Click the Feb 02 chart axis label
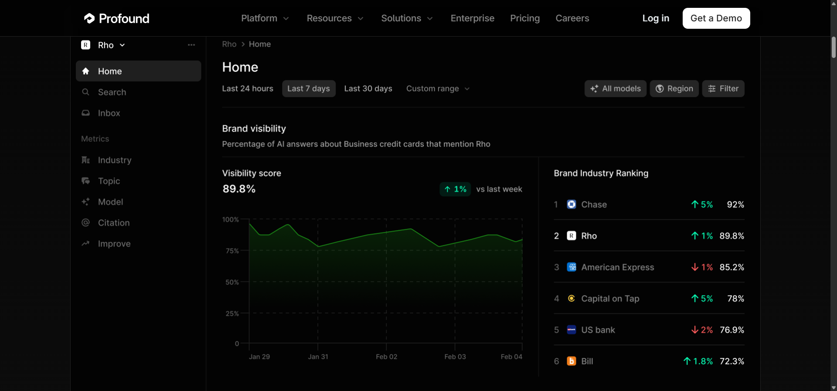Viewport: 837px width, 391px height. tap(387, 357)
